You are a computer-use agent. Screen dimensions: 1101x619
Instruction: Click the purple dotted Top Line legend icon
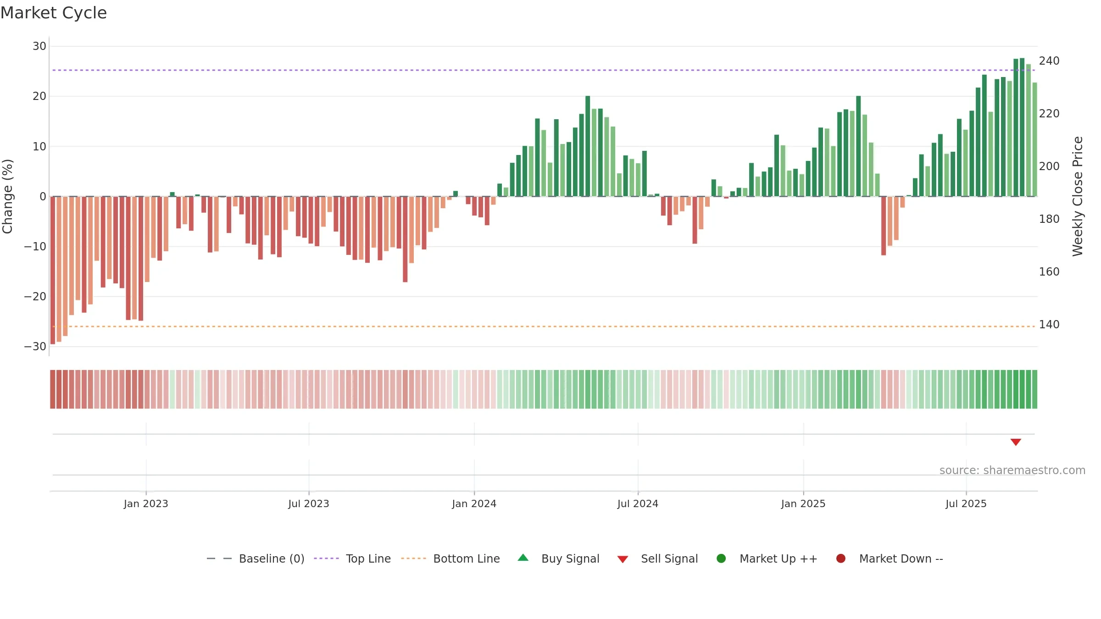(326, 558)
